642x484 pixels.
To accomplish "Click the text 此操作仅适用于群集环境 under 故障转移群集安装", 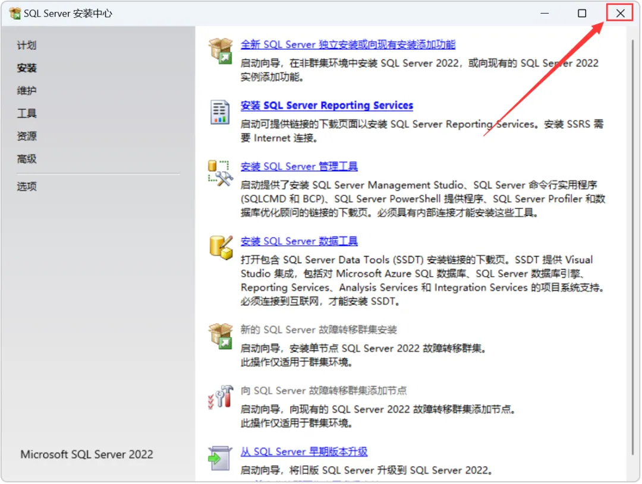I will point(297,362).
